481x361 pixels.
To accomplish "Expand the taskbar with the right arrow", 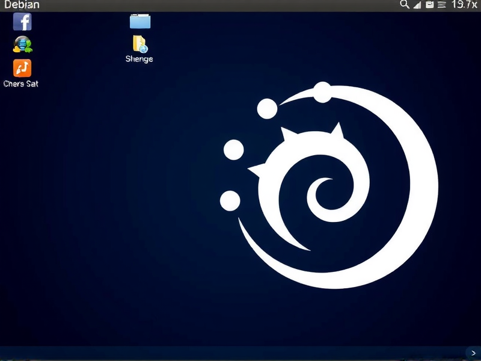I will click(x=473, y=354).
